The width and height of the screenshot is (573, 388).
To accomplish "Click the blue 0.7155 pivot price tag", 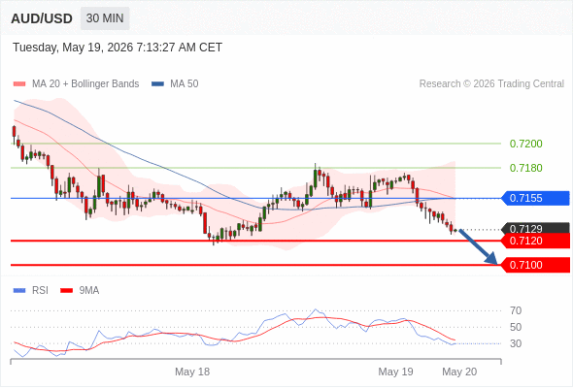I will coord(535,198).
